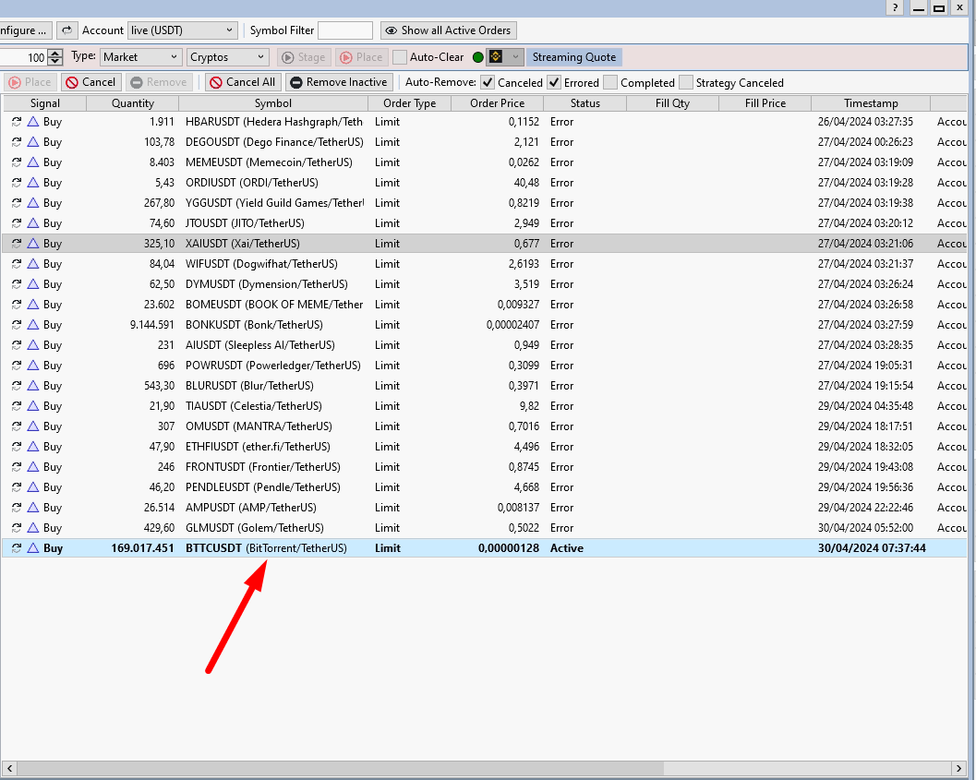Viewport: 976px width, 780px height.
Task: Open the Account live (USDT) dropdown
Action: (183, 30)
